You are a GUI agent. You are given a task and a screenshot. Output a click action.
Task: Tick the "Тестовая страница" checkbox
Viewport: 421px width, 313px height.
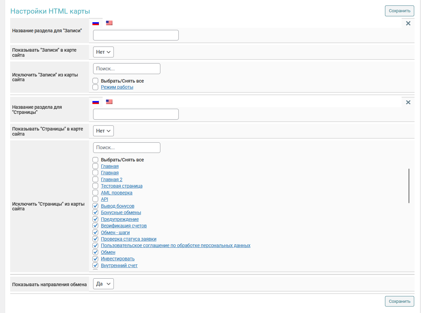coord(95,186)
